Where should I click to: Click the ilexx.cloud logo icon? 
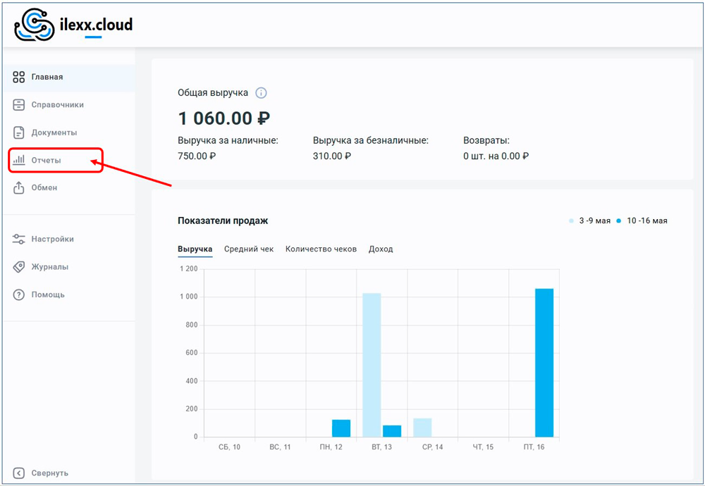coord(35,25)
